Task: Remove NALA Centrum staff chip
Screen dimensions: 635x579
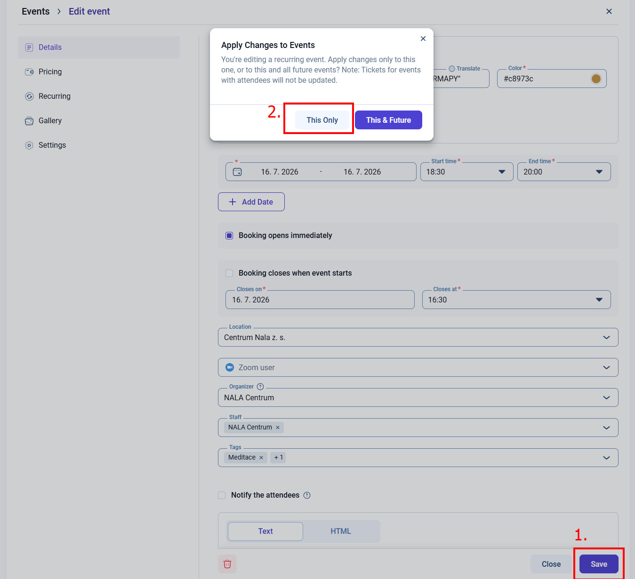Action: click(278, 428)
